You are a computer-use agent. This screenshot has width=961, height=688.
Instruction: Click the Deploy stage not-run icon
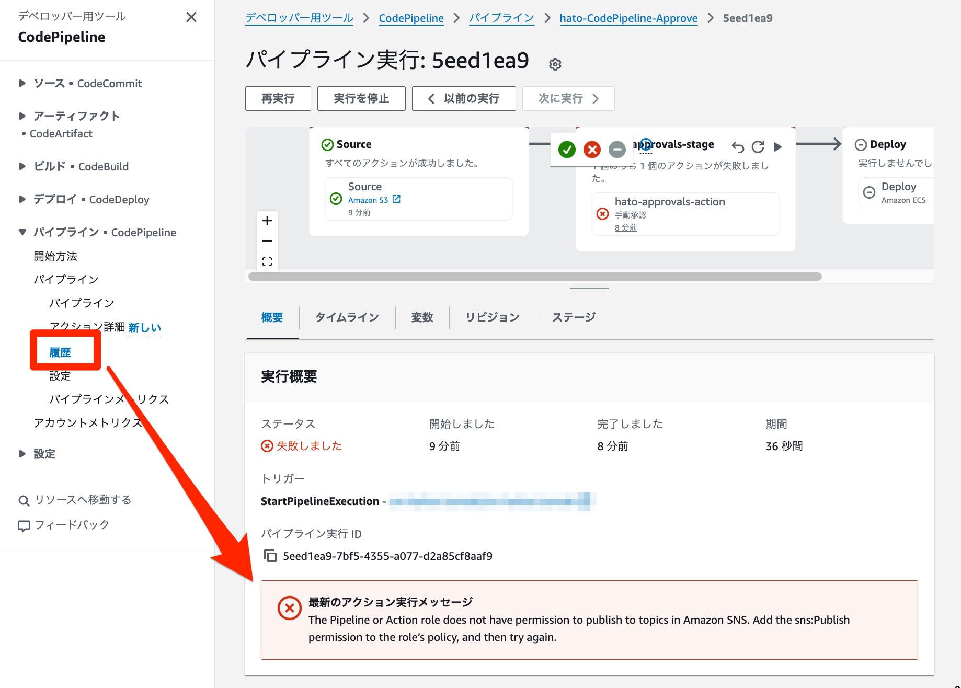pyautogui.click(x=860, y=144)
